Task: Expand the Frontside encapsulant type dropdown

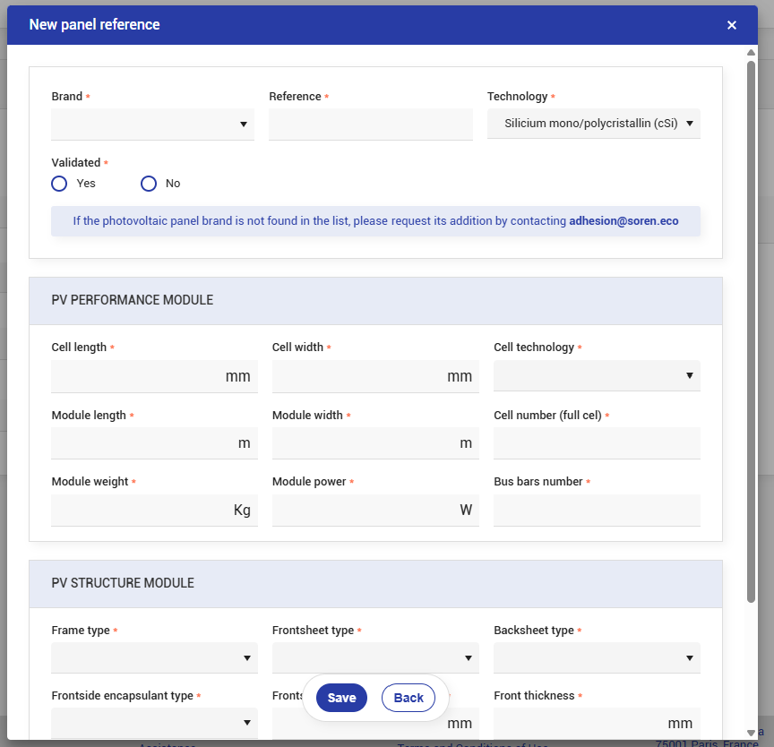Action: (x=154, y=723)
